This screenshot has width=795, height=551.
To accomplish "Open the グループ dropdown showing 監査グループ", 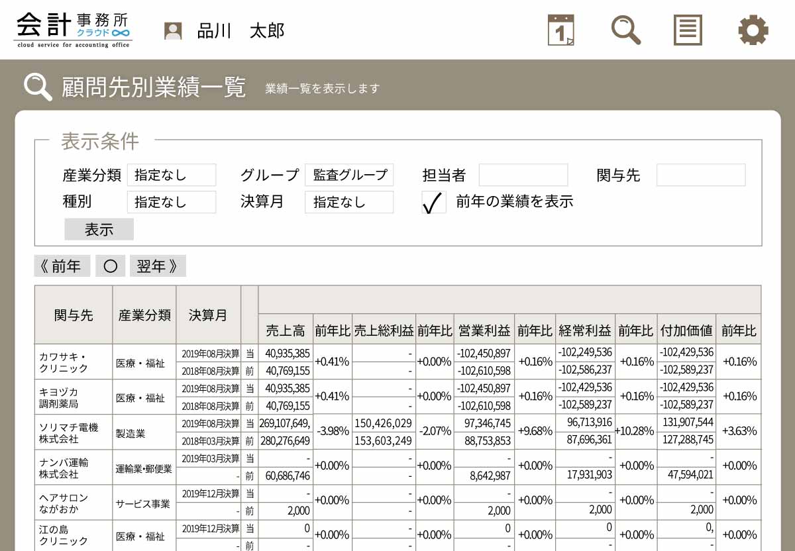I will point(349,175).
